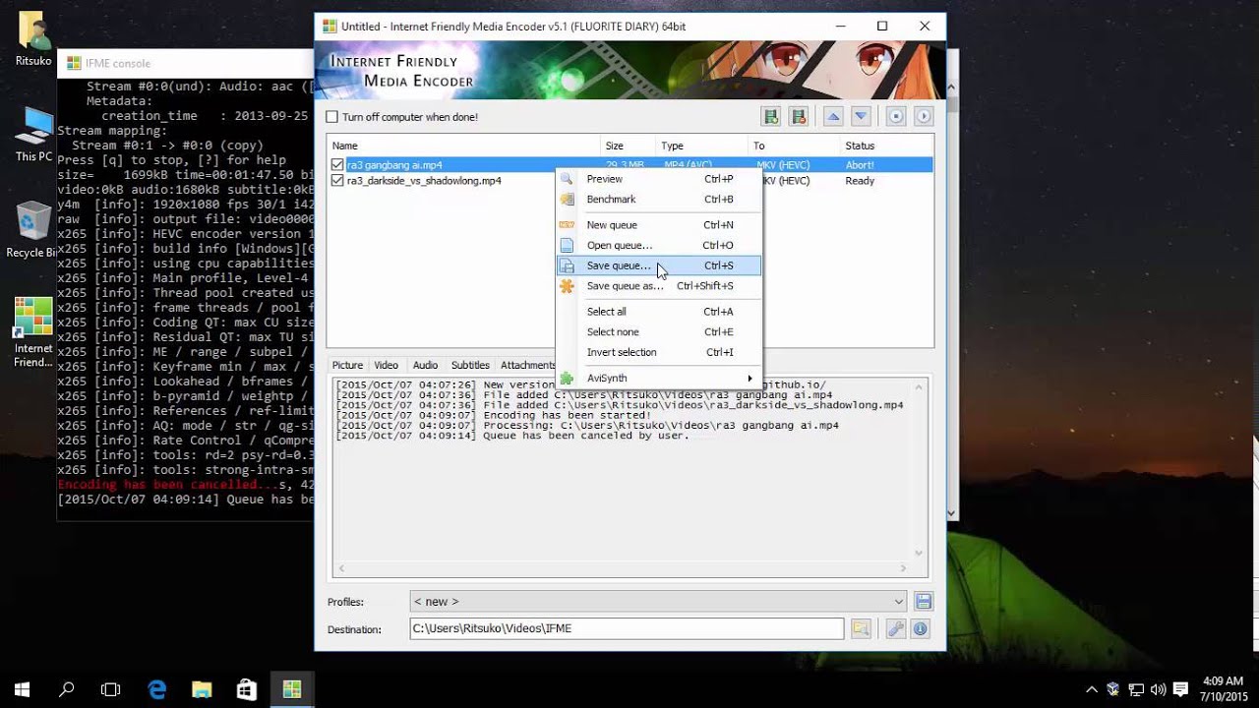Click the start encoding play button

[923, 116]
